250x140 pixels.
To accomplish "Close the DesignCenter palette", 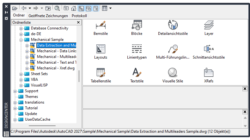I will pos(6,6).
